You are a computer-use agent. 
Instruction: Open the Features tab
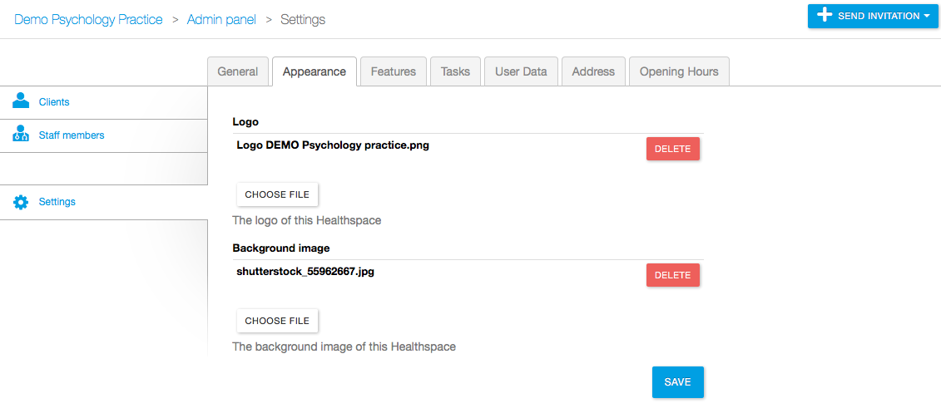point(393,71)
